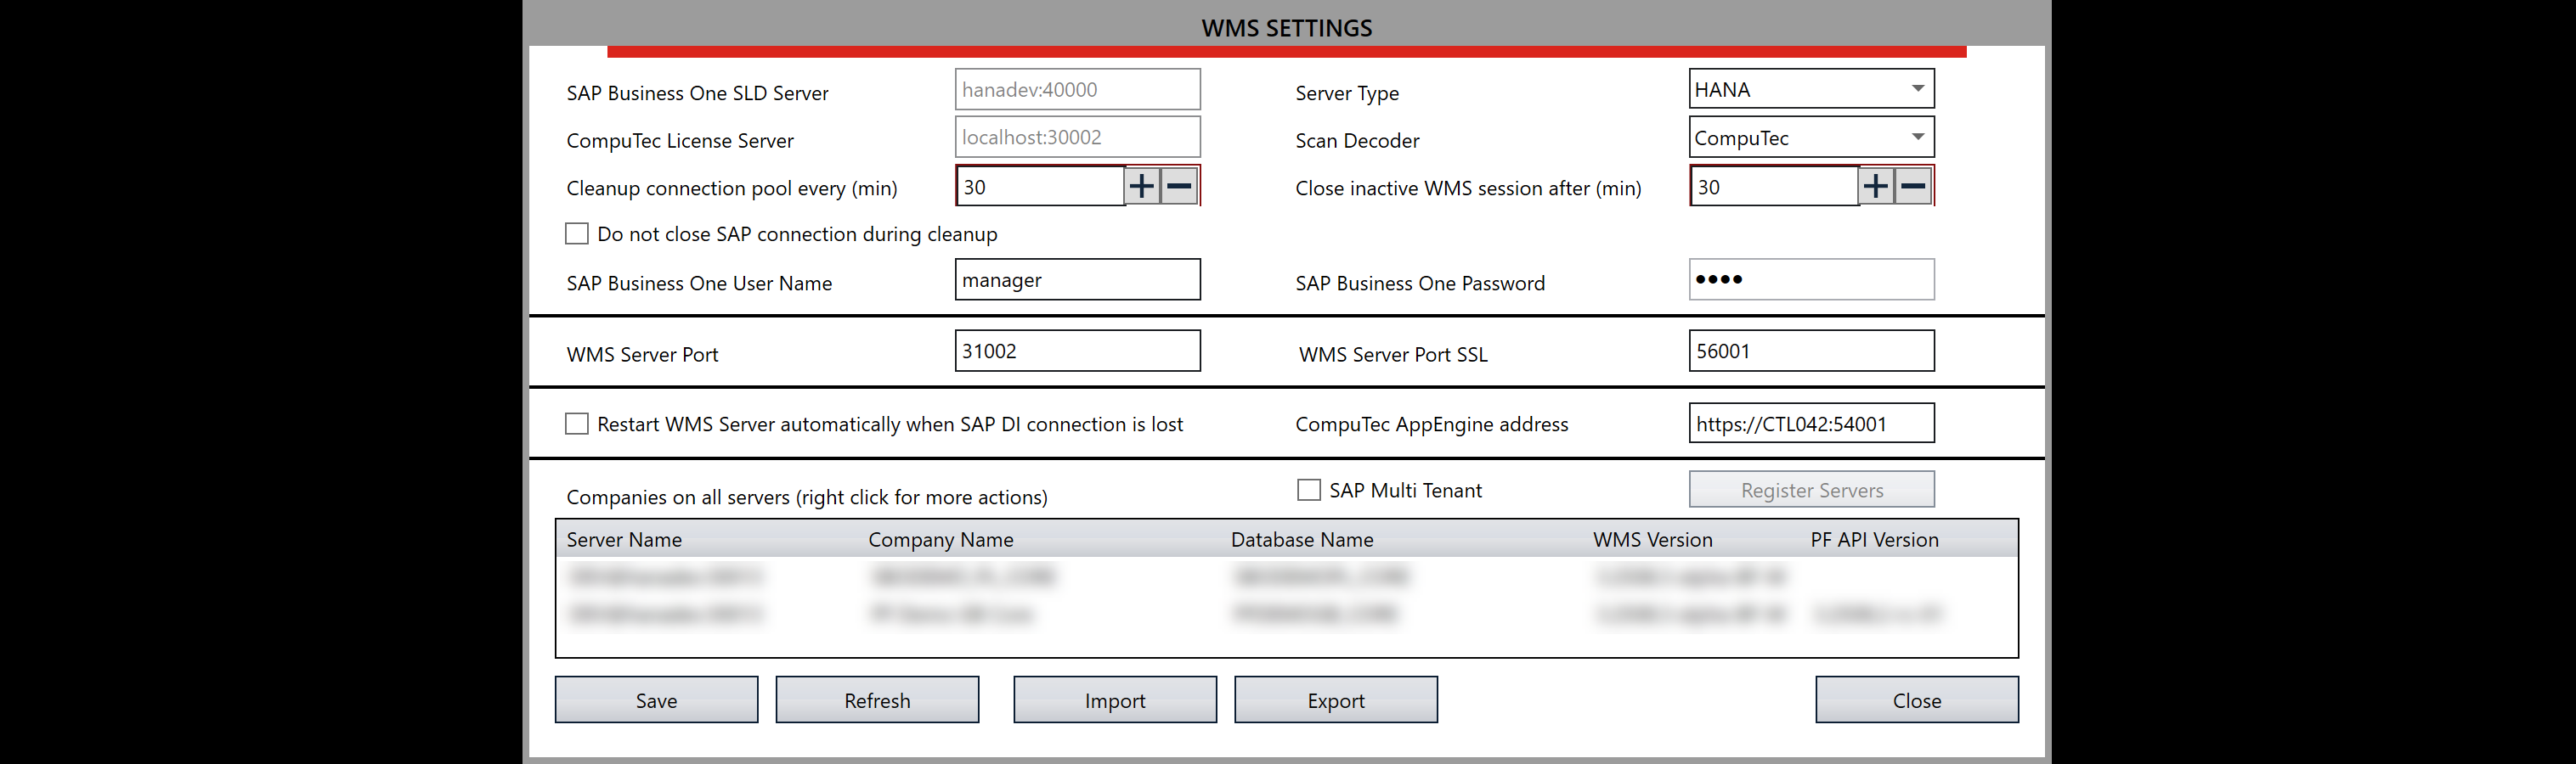Select the Cleanup connection pool value field

click(1040, 186)
